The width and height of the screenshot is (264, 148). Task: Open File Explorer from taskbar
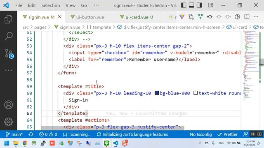[x=16, y=143]
